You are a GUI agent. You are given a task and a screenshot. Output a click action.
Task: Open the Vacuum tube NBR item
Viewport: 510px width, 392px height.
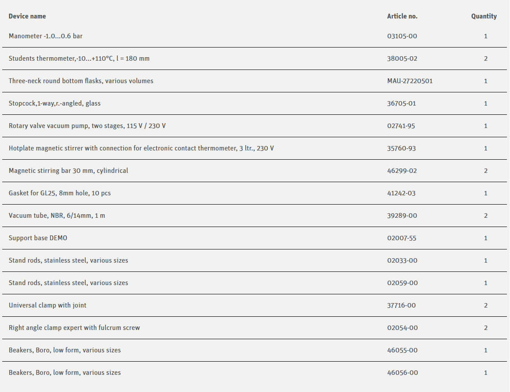(57, 216)
